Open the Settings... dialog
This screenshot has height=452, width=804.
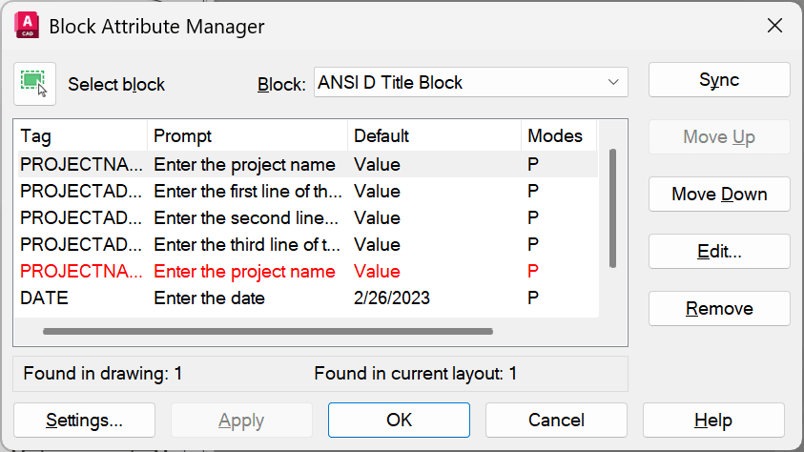coord(84,421)
